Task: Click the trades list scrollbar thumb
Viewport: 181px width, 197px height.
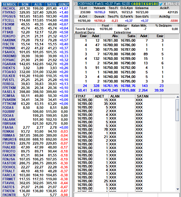Action: (178, 110)
